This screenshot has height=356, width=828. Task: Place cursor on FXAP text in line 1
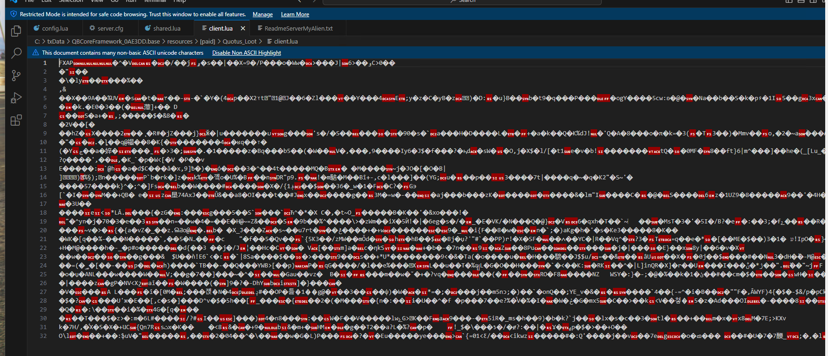click(66, 63)
